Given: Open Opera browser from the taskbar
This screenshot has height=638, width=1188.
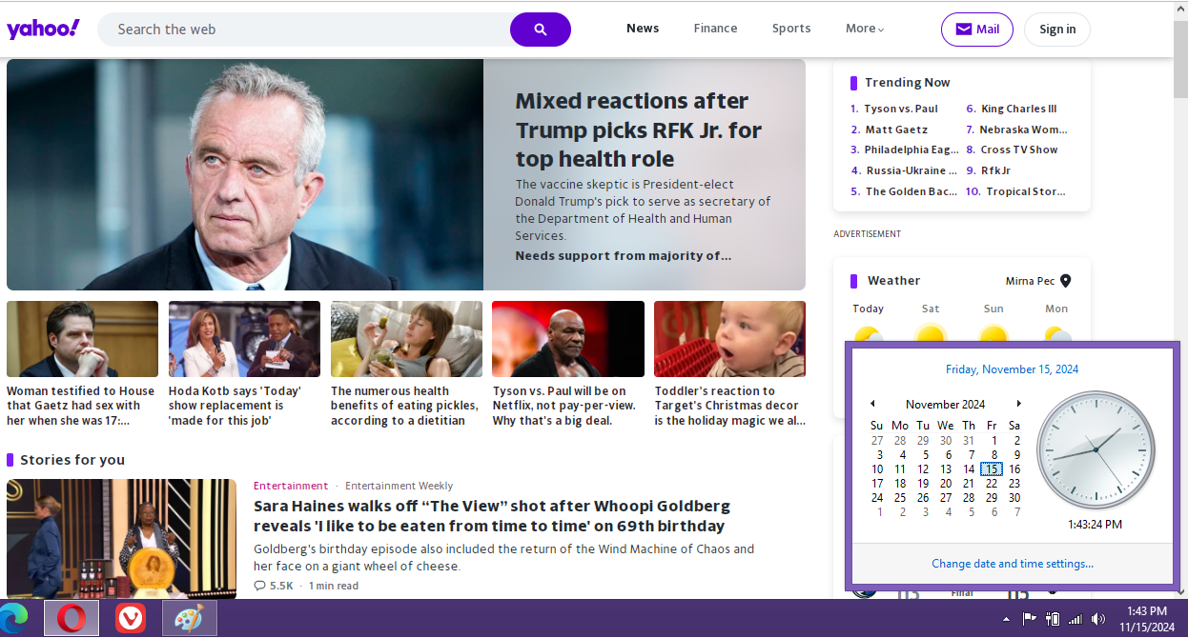Looking at the screenshot, I should [72, 619].
